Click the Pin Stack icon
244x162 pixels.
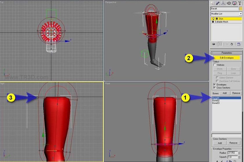click(x=214, y=44)
